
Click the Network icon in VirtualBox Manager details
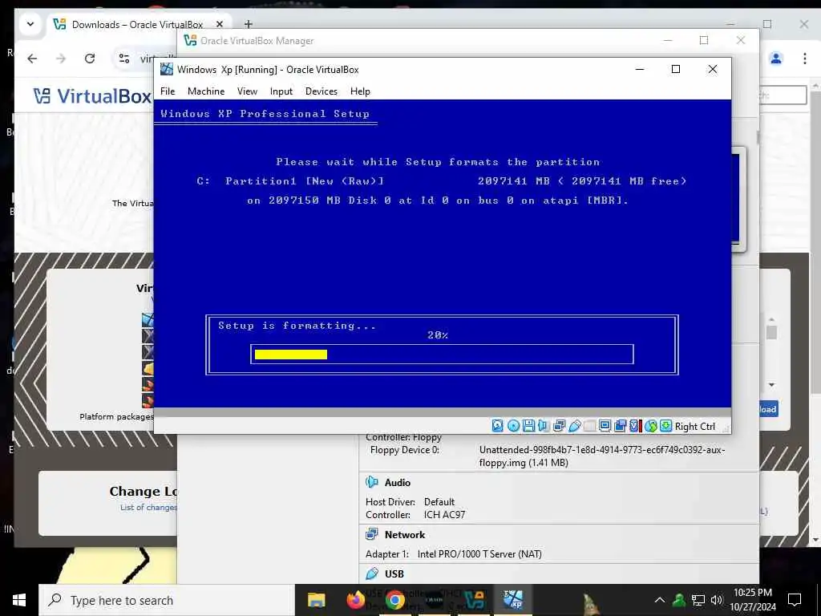(372, 534)
